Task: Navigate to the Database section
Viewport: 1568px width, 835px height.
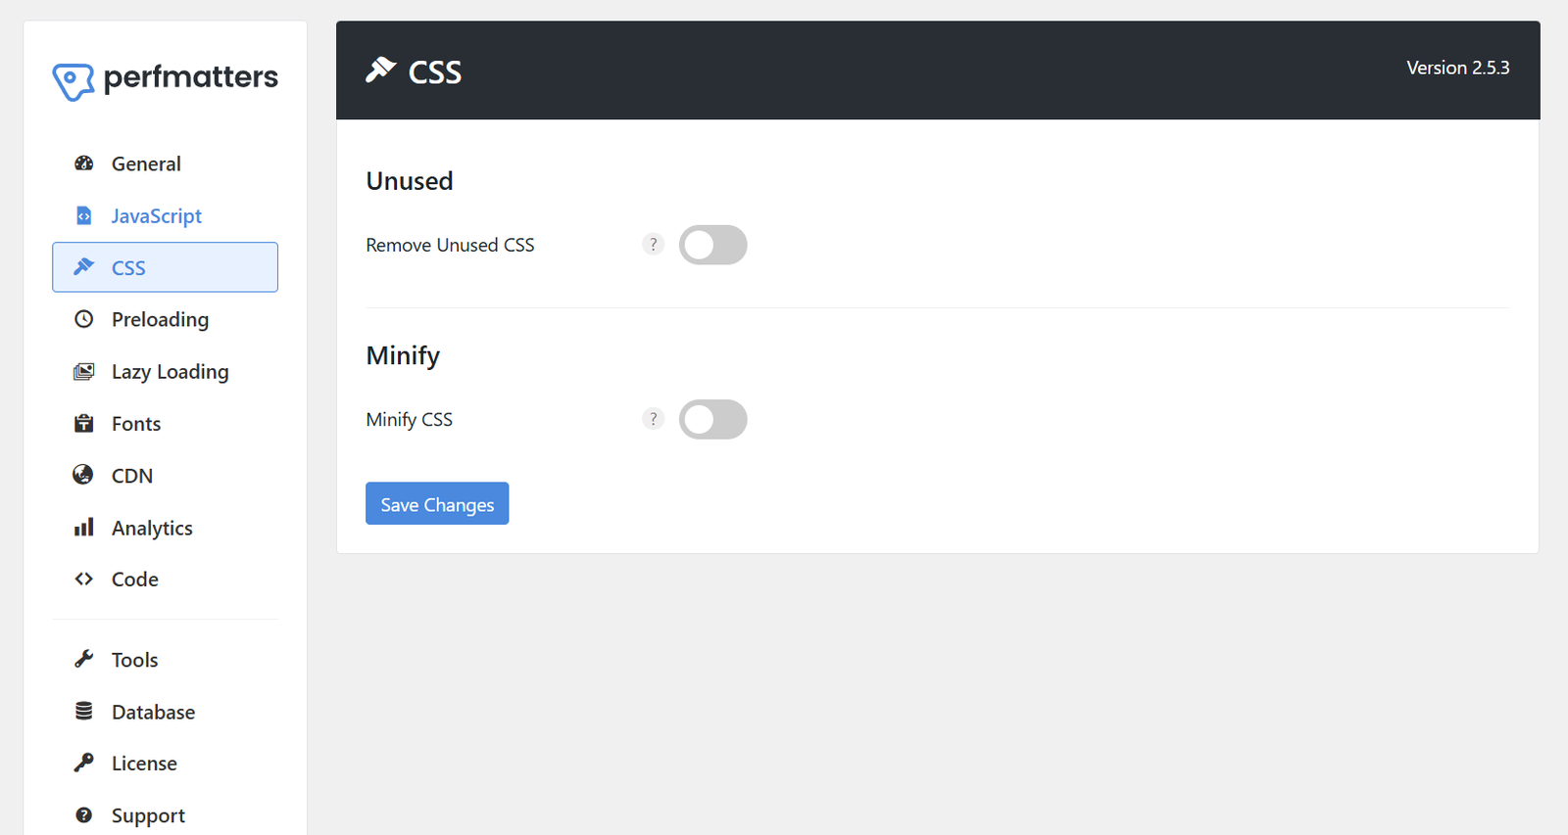Action: (153, 711)
